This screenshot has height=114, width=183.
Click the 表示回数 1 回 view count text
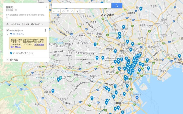pyautogui.click(x=11, y=10)
